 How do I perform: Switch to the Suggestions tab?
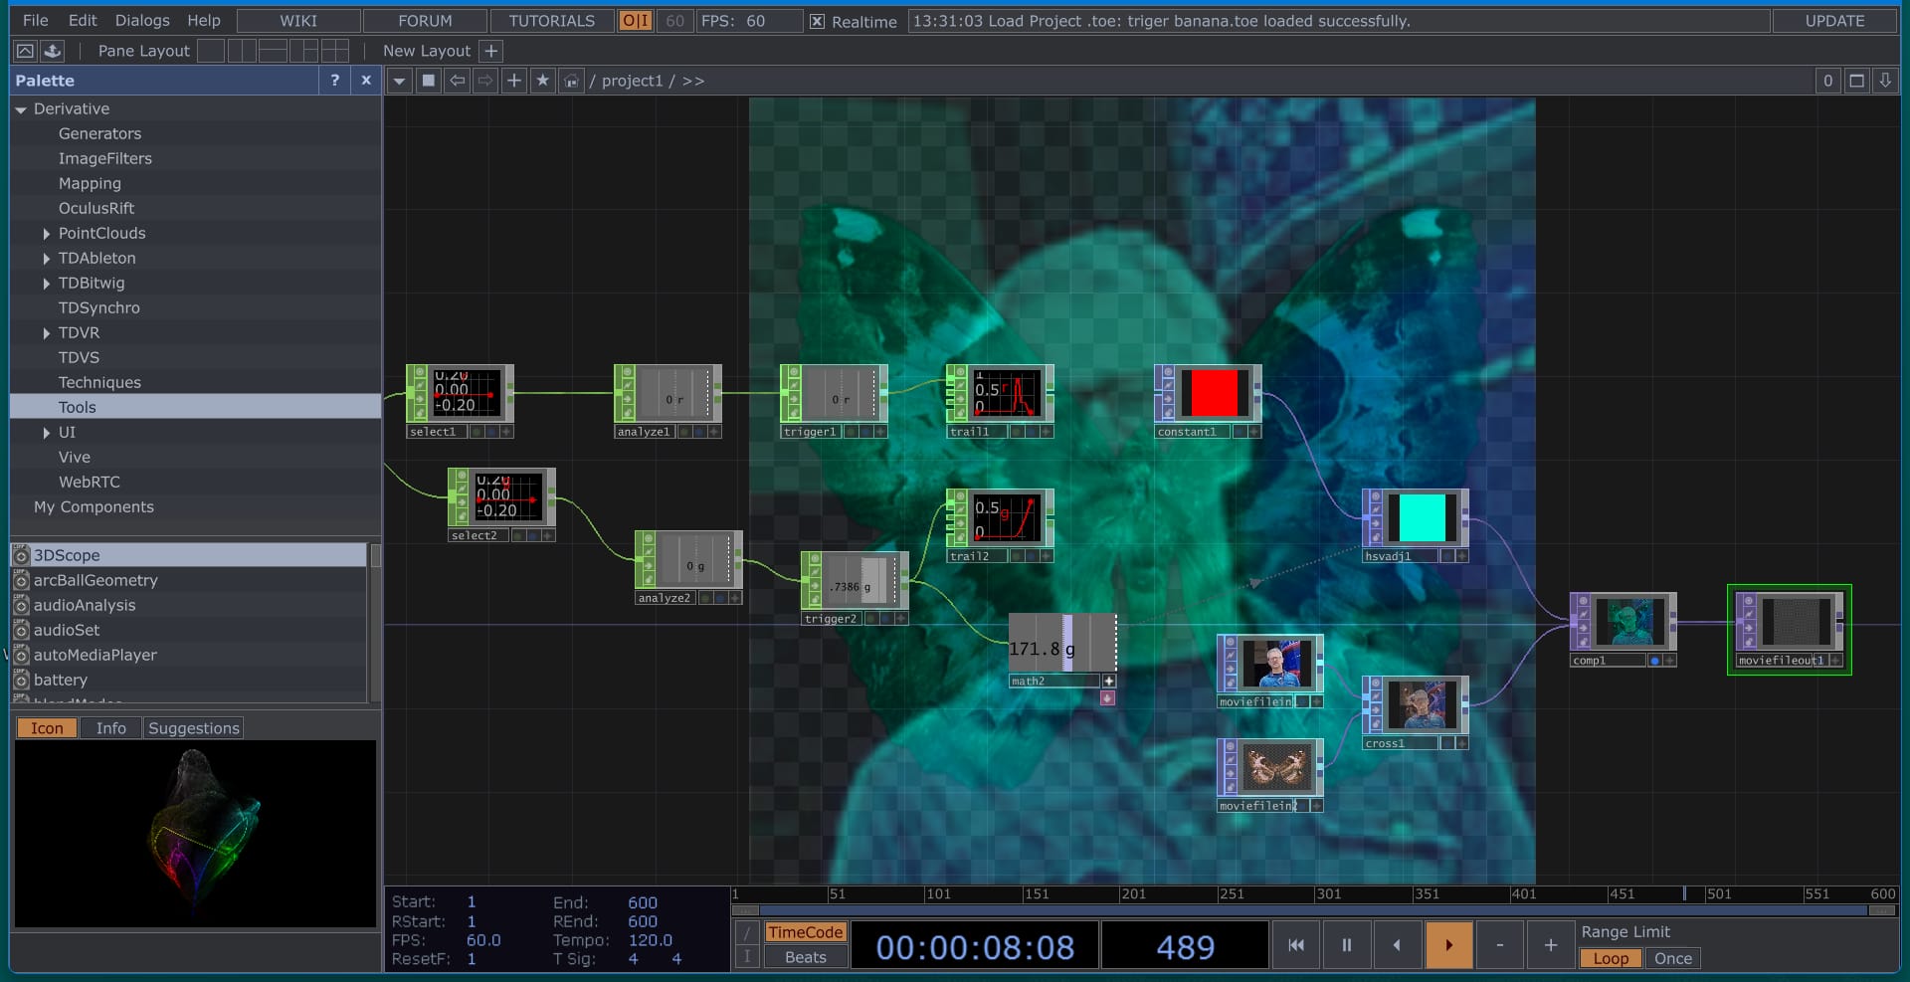(x=193, y=728)
